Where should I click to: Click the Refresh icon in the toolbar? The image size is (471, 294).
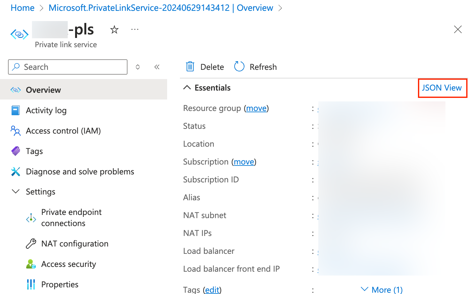tap(239, 66)
